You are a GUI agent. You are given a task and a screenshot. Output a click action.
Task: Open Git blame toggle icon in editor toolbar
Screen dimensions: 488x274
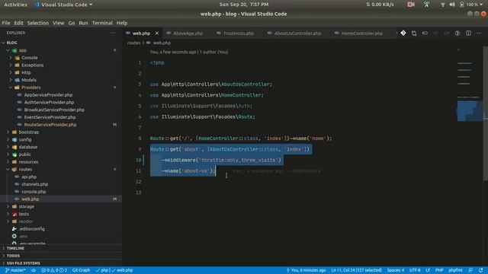(x=403, y=33)
